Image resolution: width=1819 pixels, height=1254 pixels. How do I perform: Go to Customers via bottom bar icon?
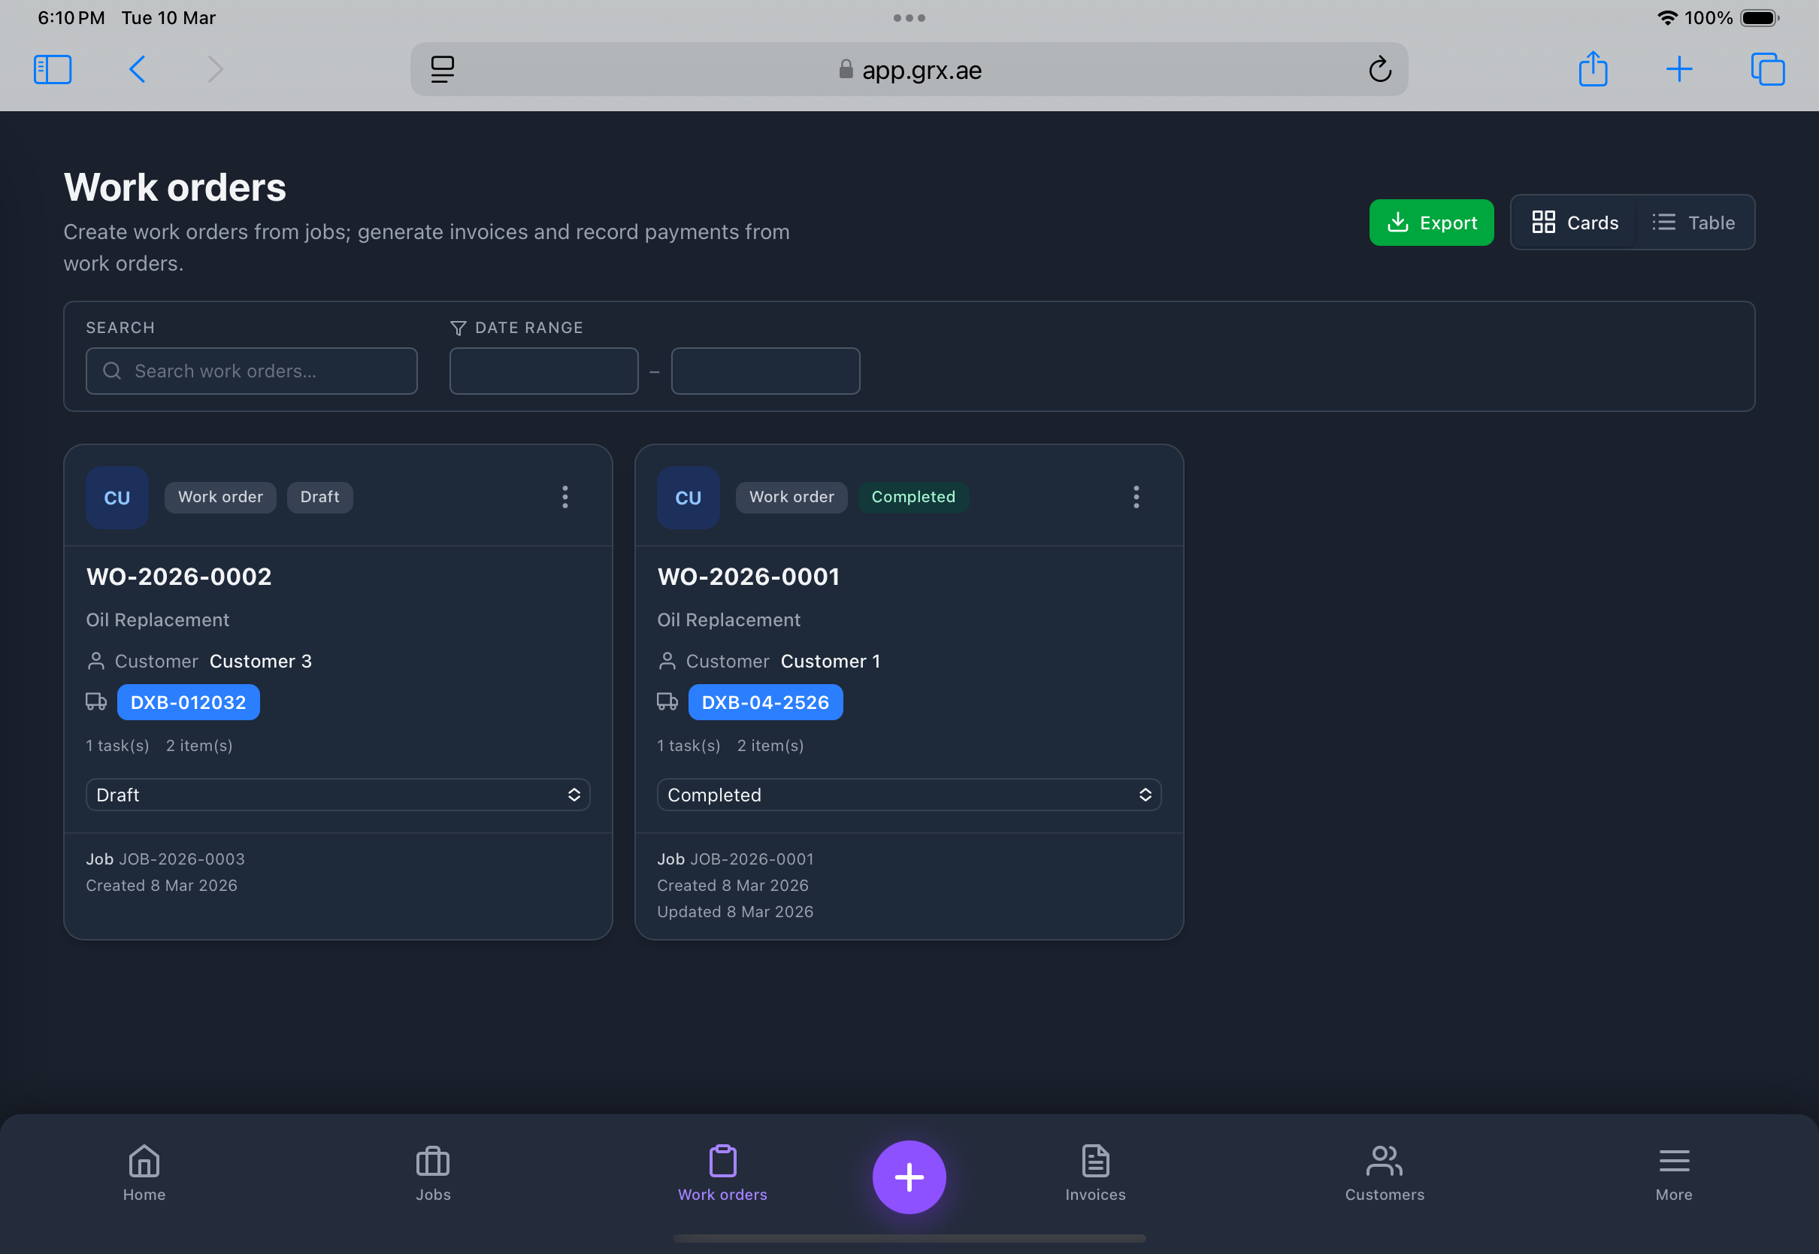(x=1384, y=1177)
